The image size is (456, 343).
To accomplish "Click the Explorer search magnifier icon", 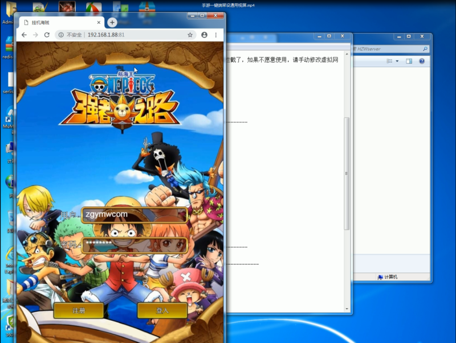I will [x=425, y=49].
